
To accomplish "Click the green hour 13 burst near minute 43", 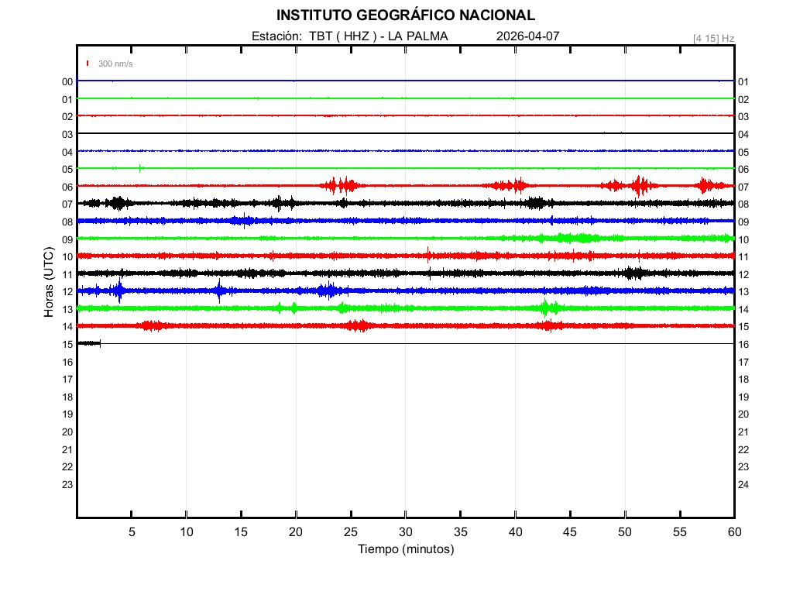I will [548, 308].
